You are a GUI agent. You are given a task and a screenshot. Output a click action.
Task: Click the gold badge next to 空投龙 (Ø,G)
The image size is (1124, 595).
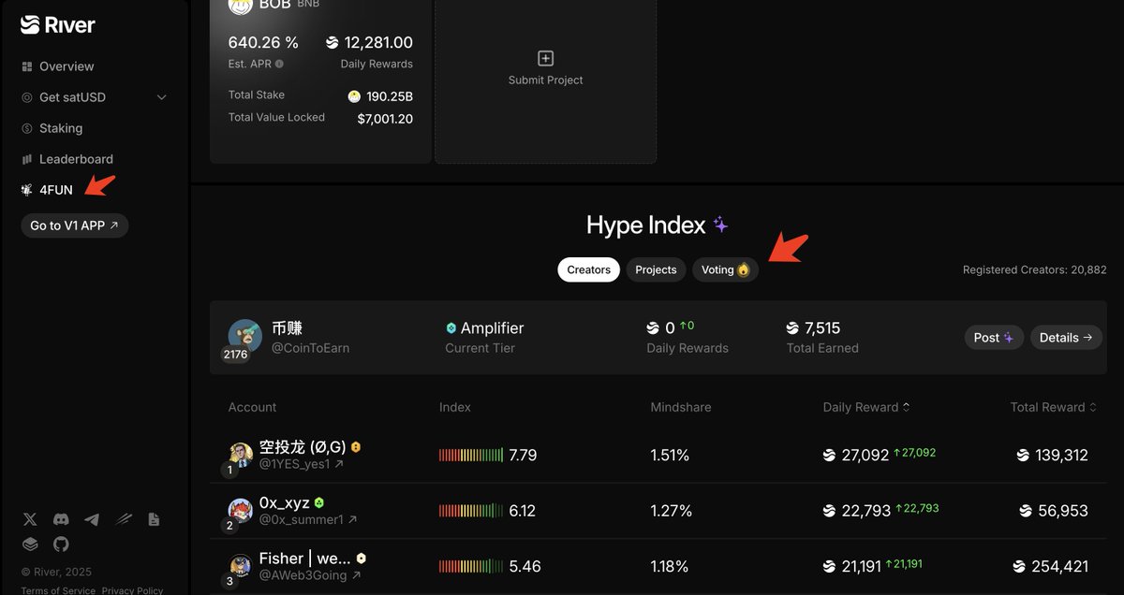[356, 447]
